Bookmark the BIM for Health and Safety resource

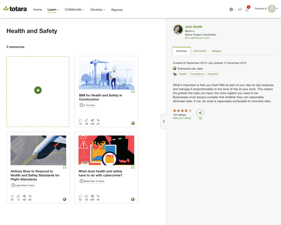tap(133, 91)
